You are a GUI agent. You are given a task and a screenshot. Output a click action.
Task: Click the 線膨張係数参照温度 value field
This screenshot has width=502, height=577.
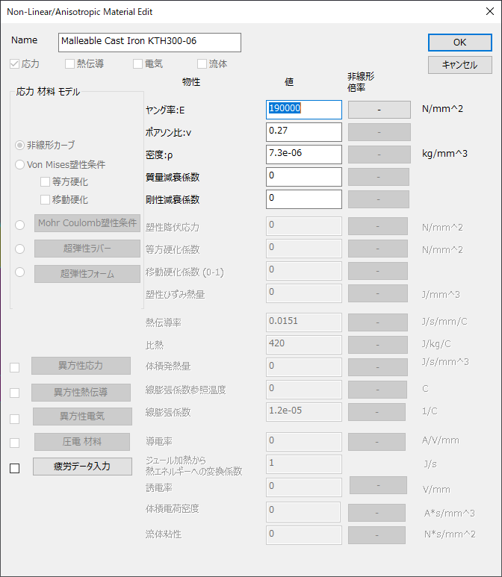304,390
